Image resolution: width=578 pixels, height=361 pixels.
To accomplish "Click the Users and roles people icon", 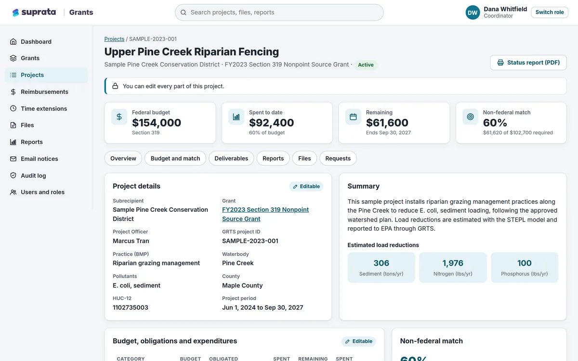I will point(13,192).
